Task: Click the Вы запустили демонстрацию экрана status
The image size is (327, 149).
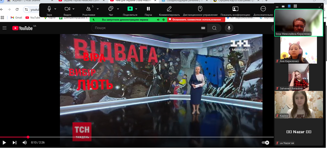Action: [x=125, y=20]
